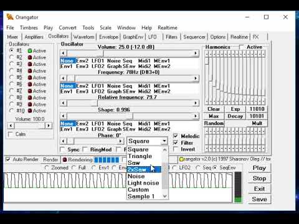Click the red Rendering status icon

click(x=65, y=159)
